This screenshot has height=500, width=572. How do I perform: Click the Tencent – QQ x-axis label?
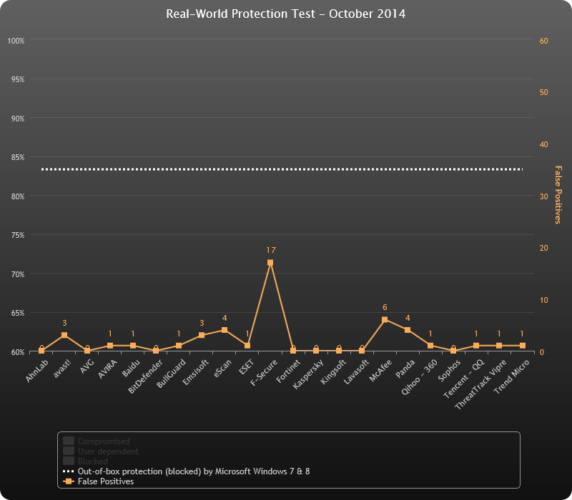coord(463,379)
